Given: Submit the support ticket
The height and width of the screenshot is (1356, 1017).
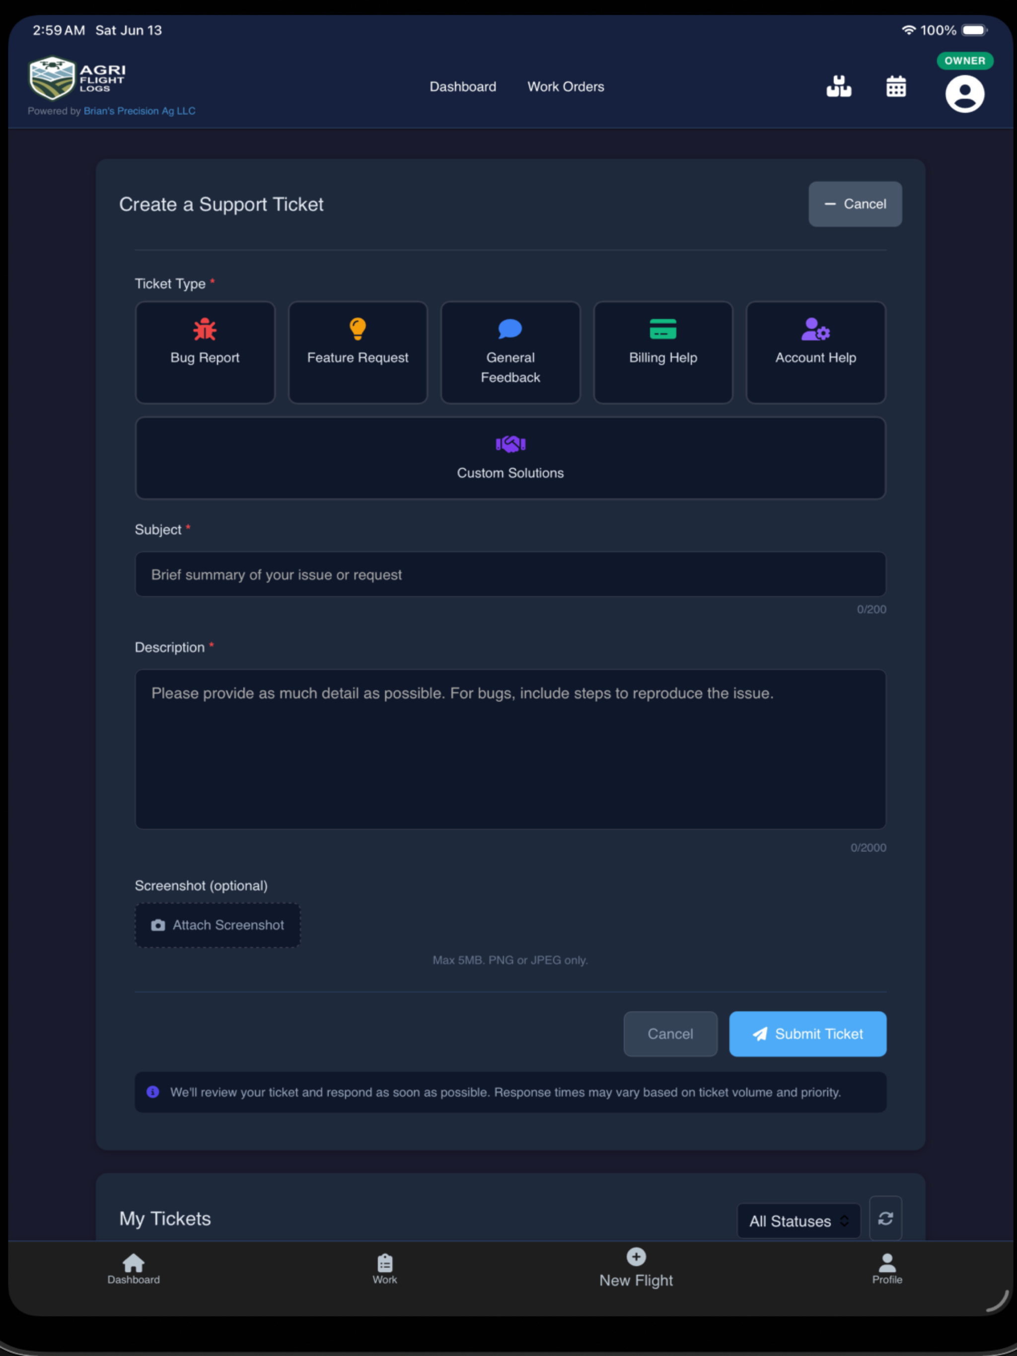Looking at the screenshot, I should point(807,1034).
